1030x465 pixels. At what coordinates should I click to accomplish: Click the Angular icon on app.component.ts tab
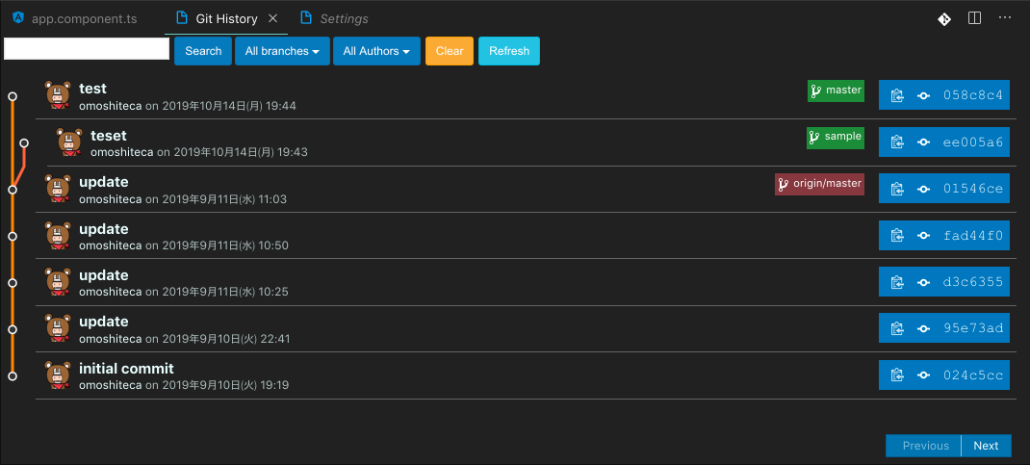(x=18, y=17)
